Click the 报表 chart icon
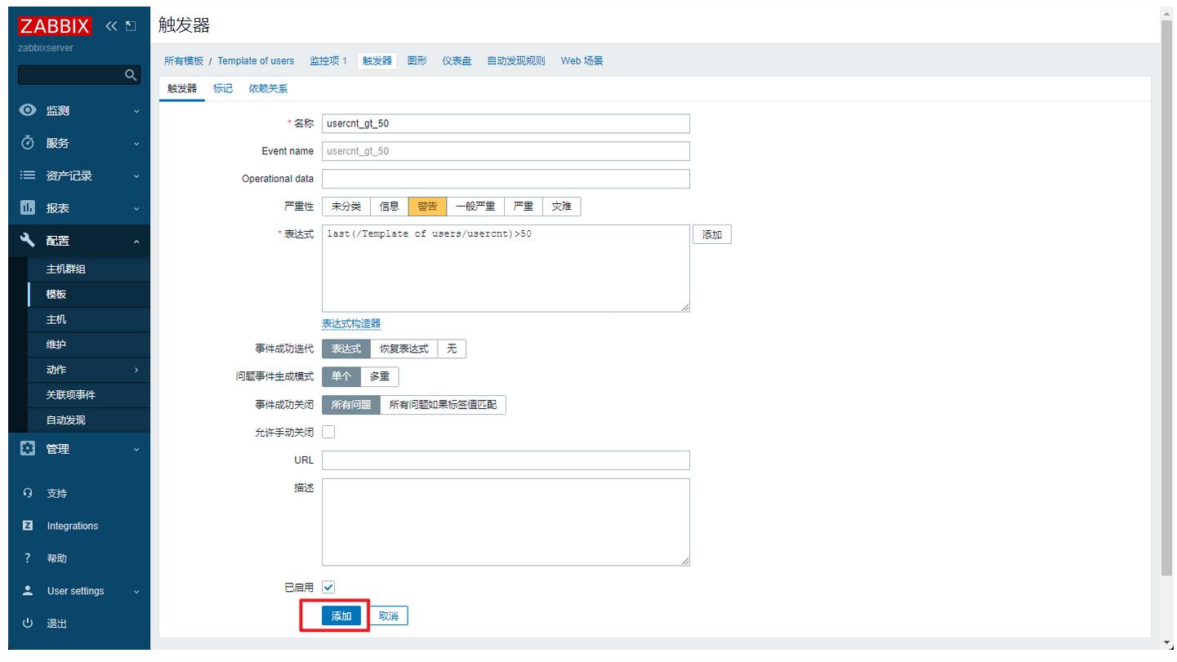Viewport: 1177px width, 662px height. pyautogui.click(x=28, y=208)
